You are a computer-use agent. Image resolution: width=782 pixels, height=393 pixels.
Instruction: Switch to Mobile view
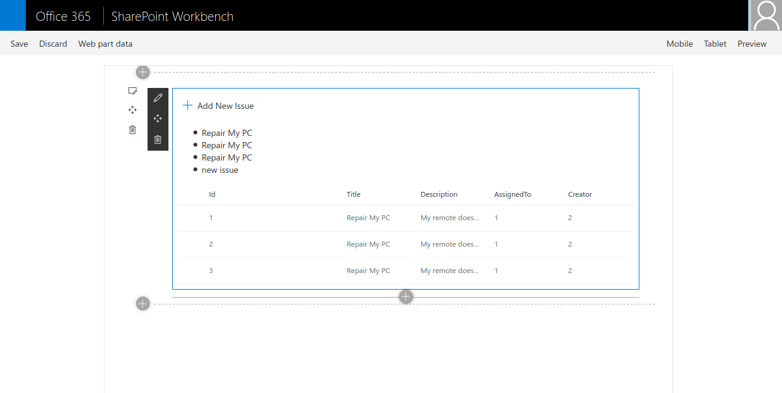tap(679, 44)
